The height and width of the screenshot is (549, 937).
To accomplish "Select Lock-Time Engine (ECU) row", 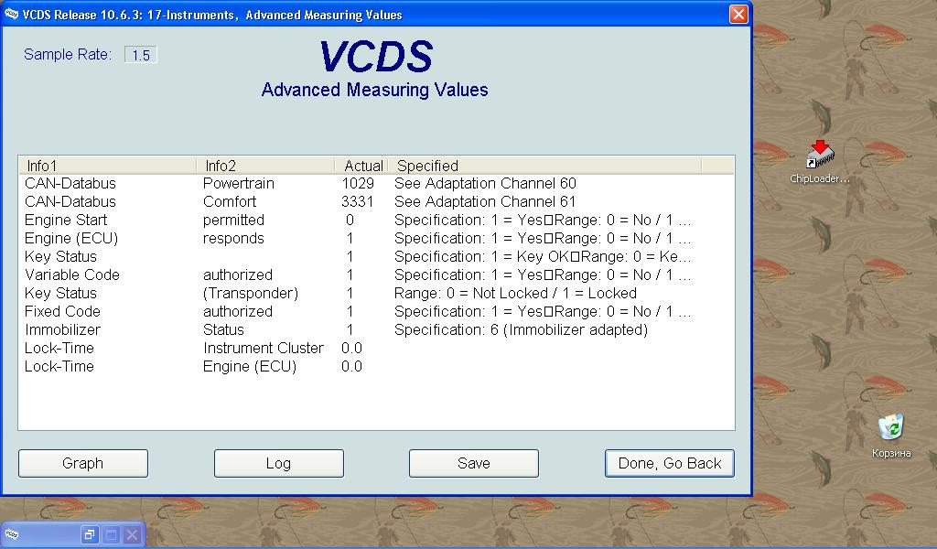I will tap(376, 366).
